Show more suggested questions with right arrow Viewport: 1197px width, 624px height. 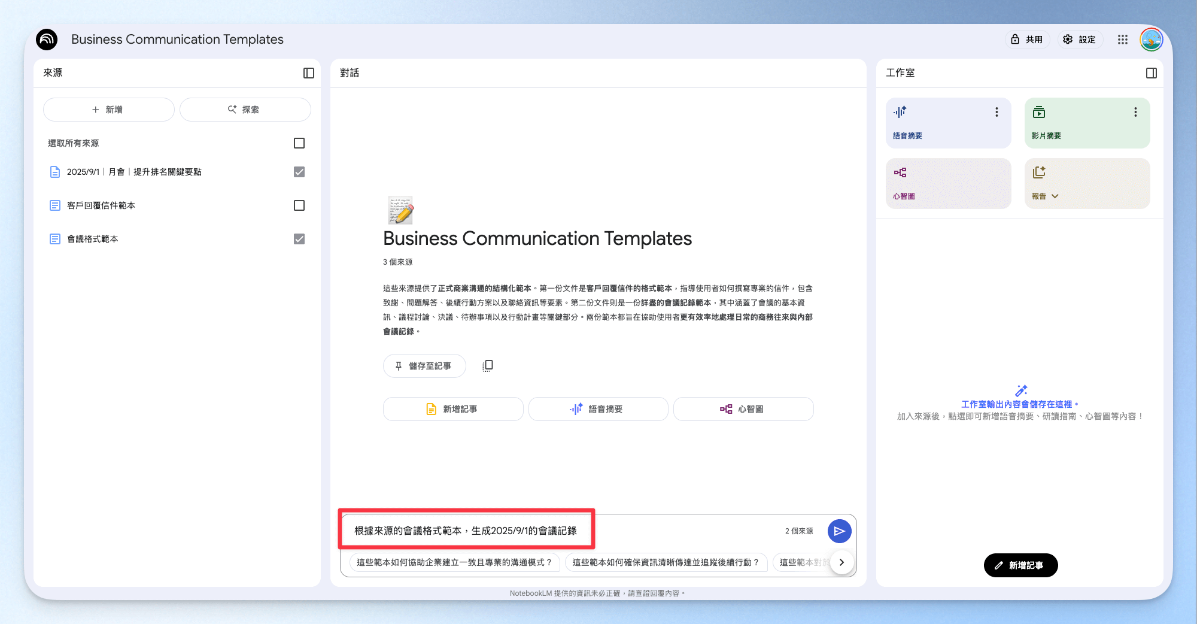841,562
